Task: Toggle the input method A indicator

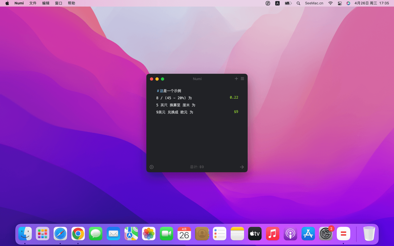Action: 277,3
